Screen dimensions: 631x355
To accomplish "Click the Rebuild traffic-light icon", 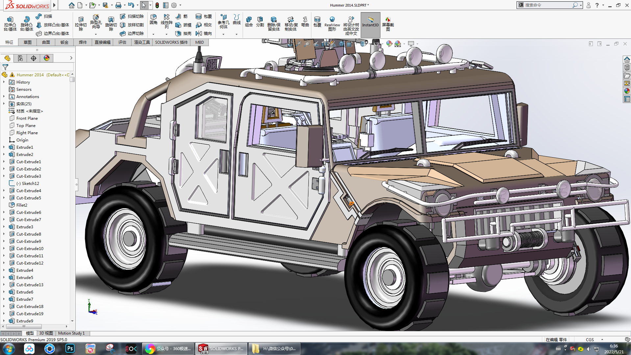I will point(157,5).
